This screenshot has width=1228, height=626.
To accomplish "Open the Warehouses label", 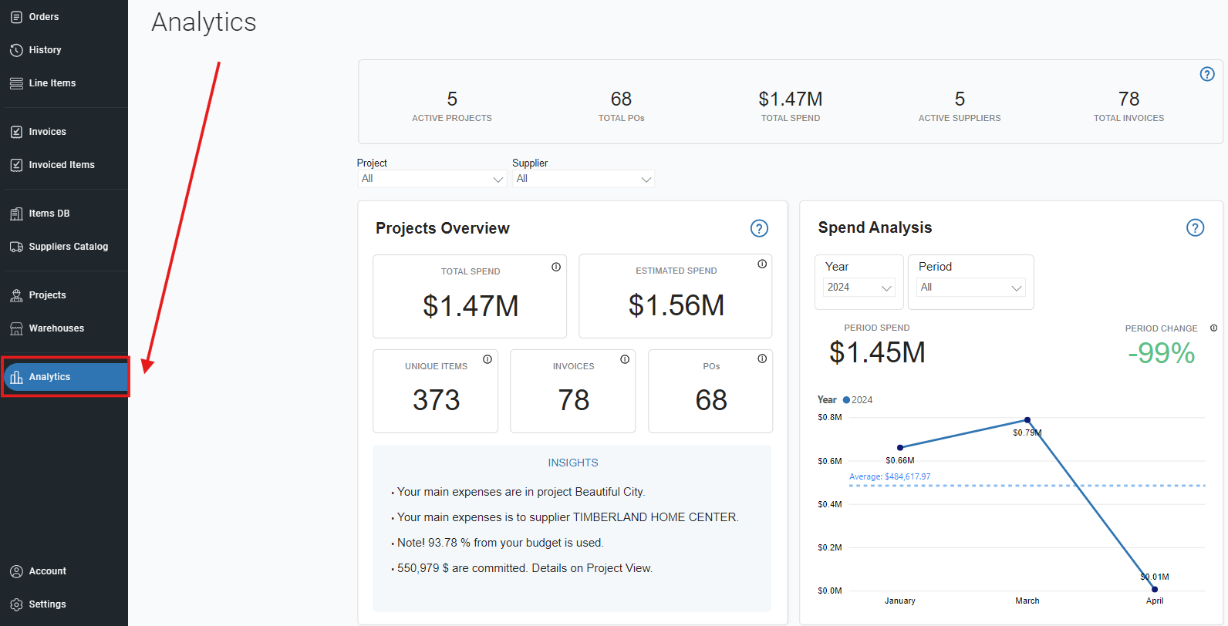I will 57,328.
